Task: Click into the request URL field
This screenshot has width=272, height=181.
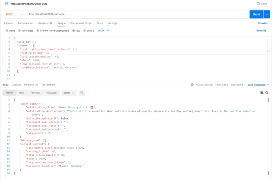Action: (x=137, y=14)
